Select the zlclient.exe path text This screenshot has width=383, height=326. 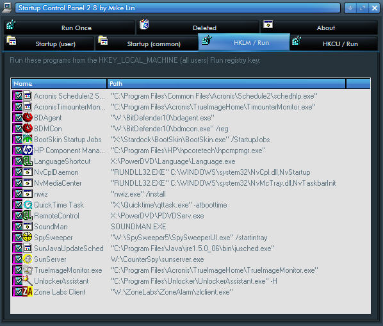172,292
